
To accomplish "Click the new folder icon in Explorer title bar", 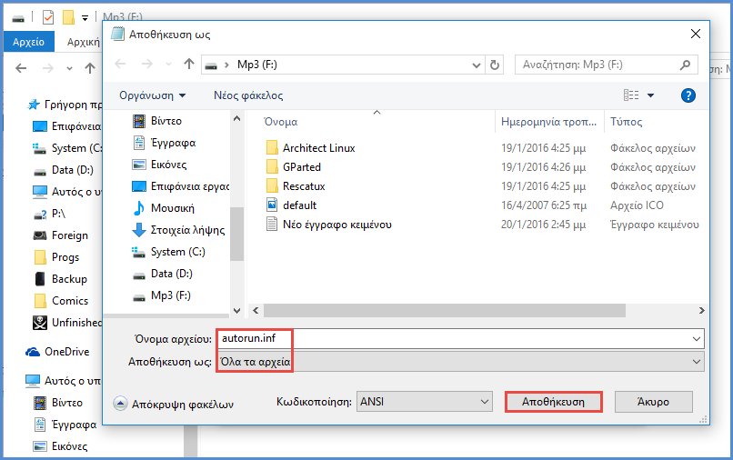I will coord(68,17).
